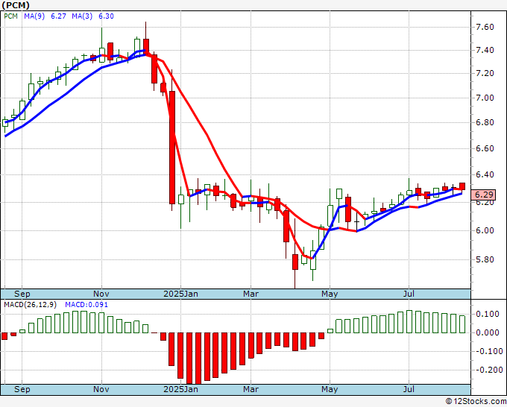Click the lowest red candlestick near 5.80

point(295,262)
